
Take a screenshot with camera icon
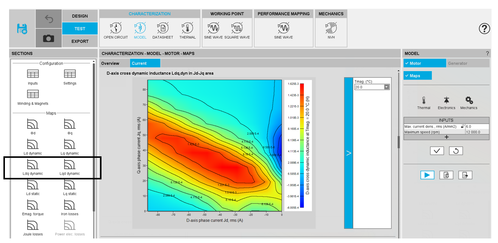click(x=48, y=38)
